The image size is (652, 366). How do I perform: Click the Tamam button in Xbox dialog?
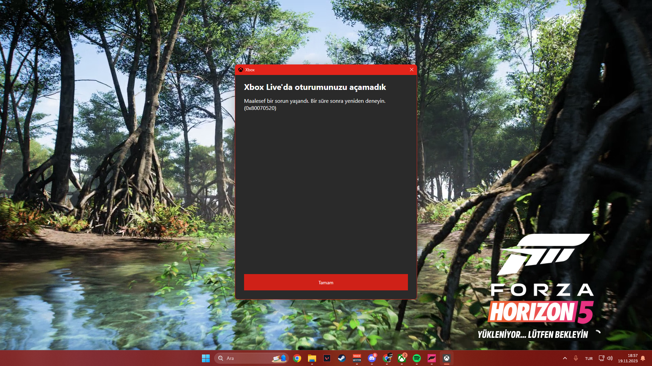(x=326, y=282)
